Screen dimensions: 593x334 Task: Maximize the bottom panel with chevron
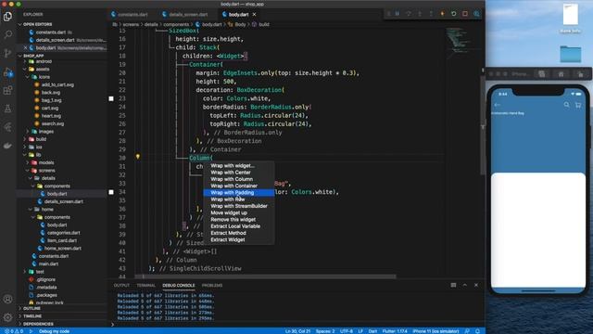tap(465, 285)
